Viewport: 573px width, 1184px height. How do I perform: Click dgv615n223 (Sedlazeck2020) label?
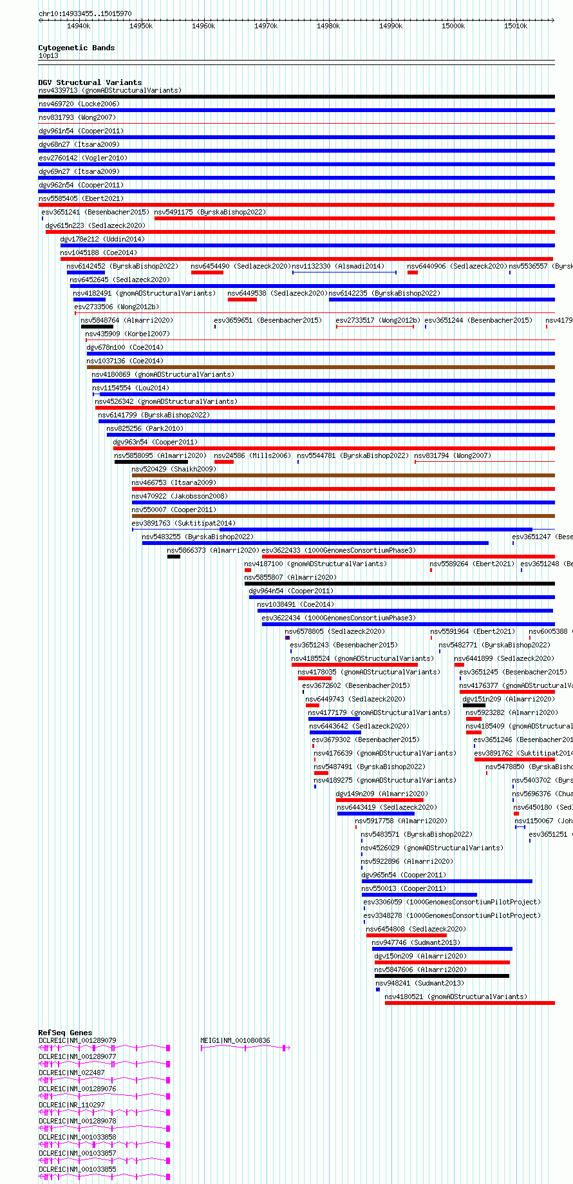click(95, 225)
